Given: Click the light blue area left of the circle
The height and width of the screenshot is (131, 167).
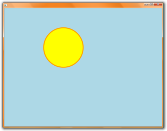Looking at the screenshot, I should coord(24,47).
